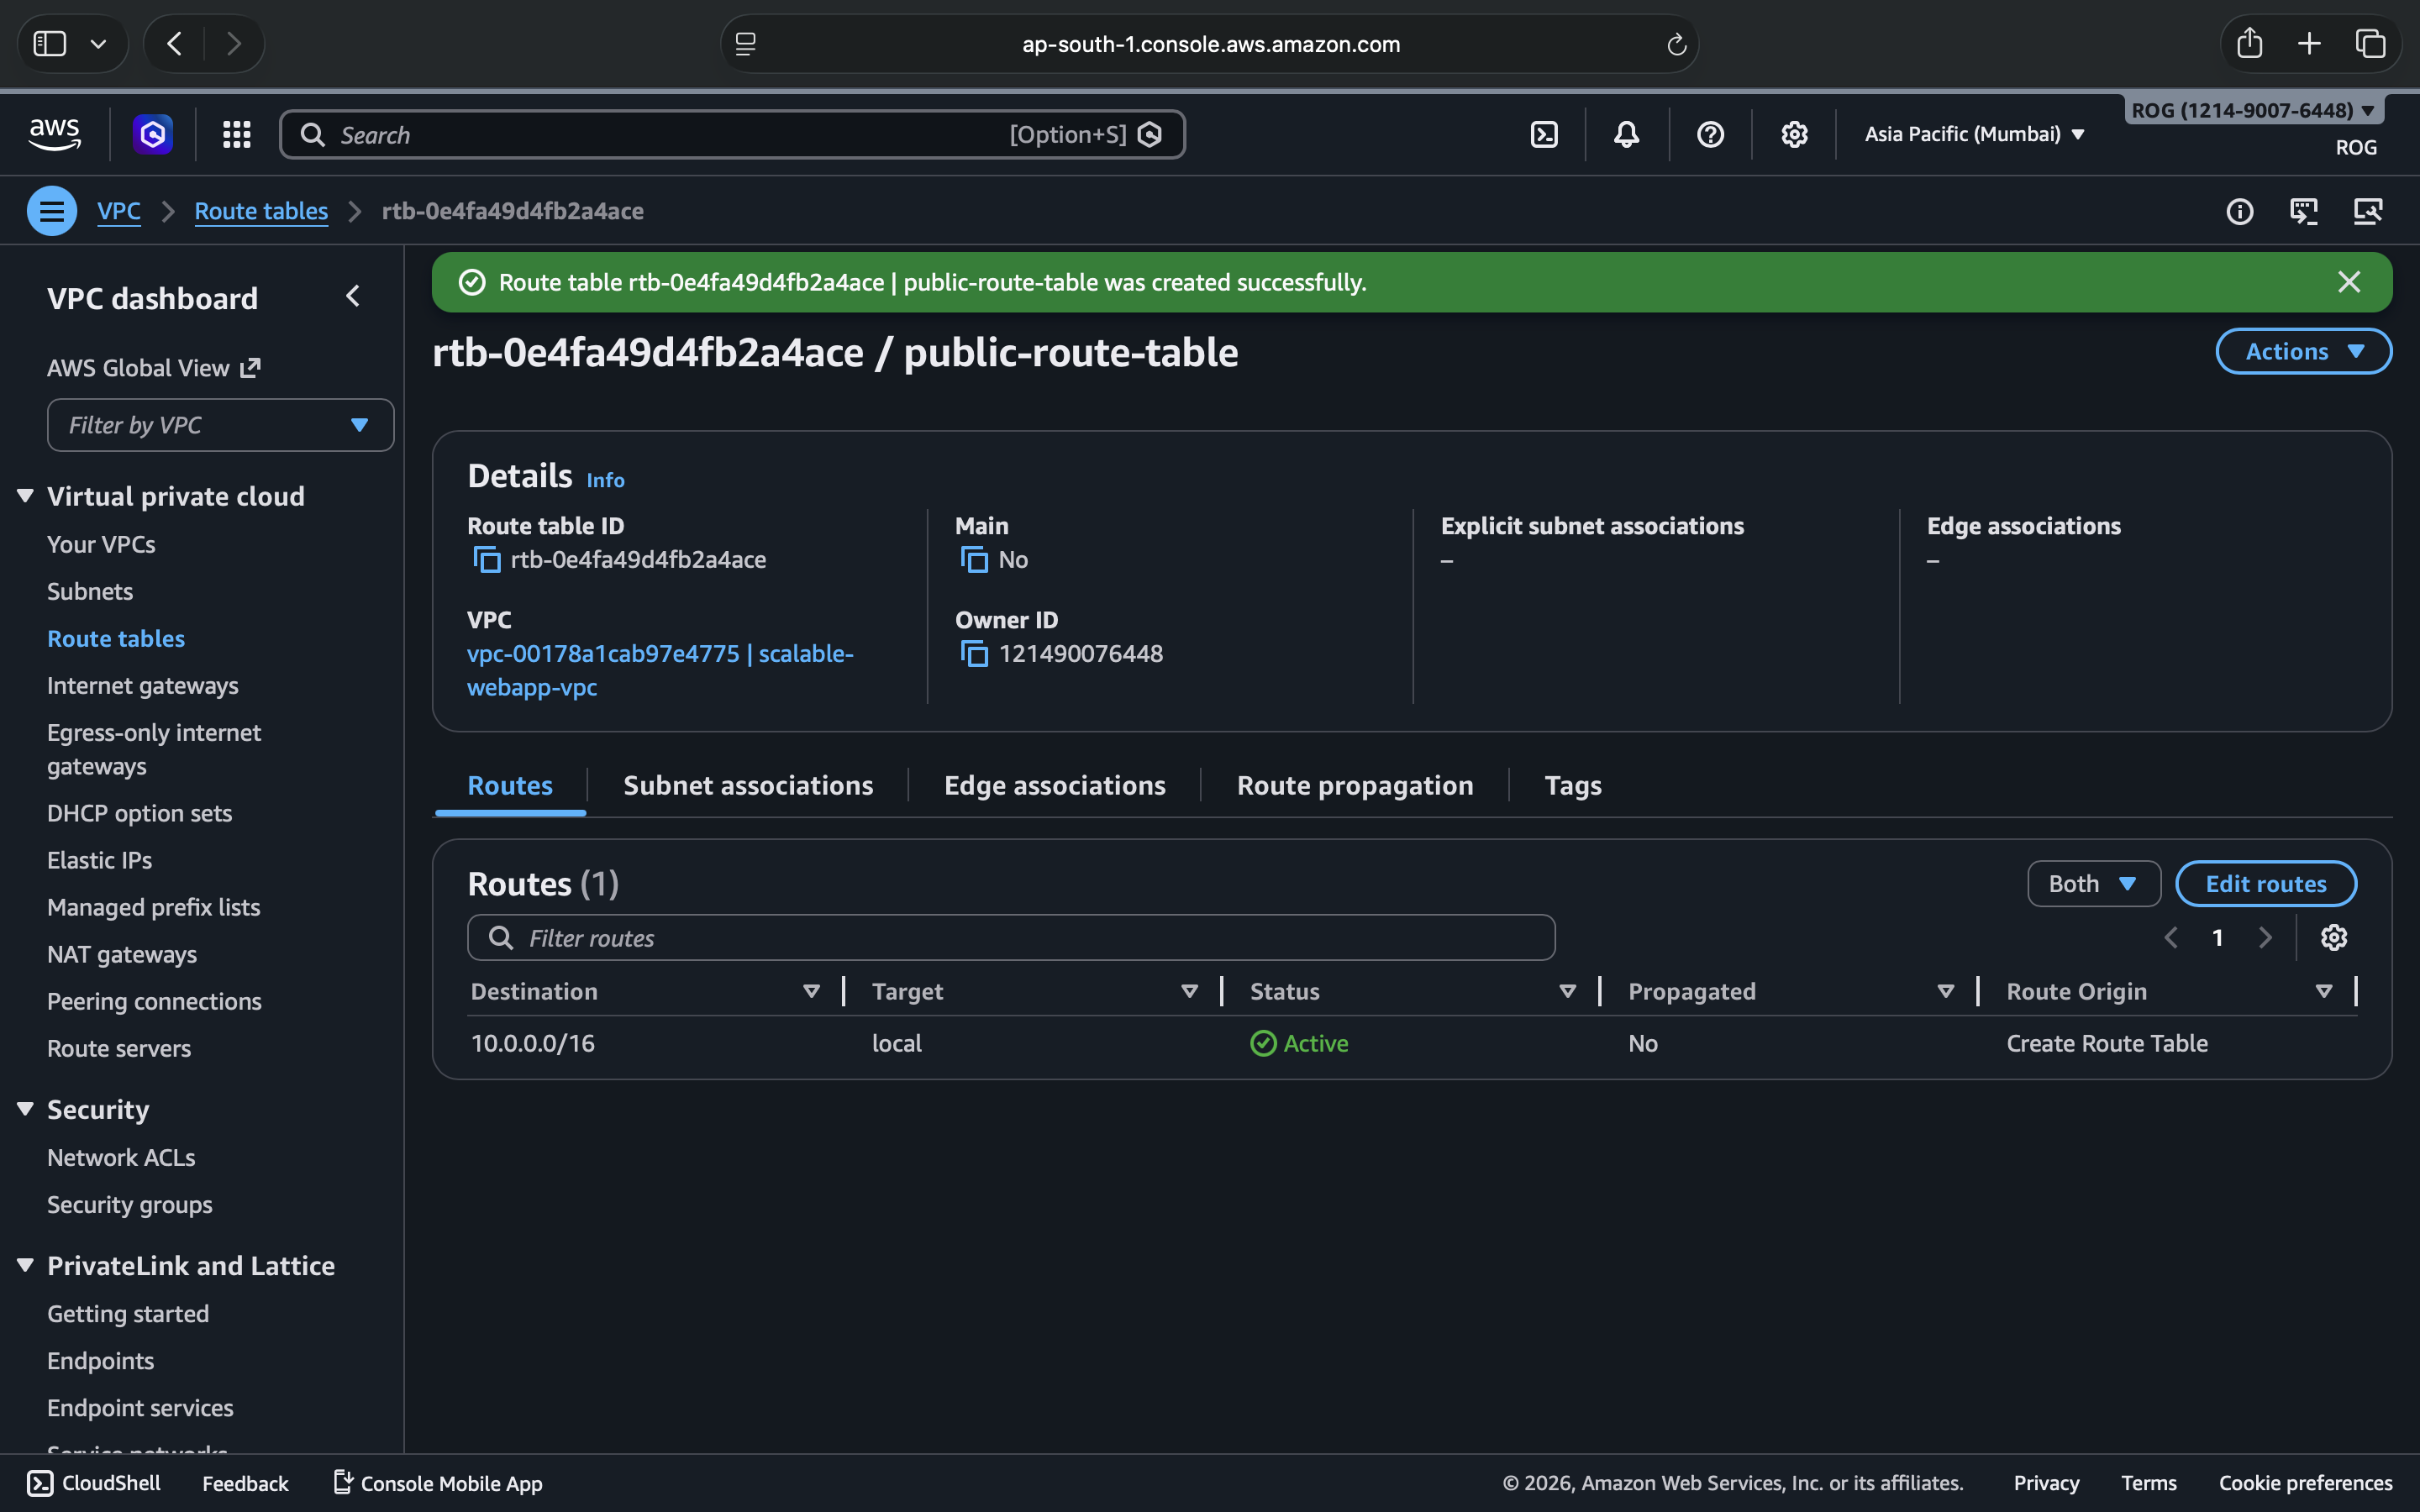Viewport: 2420px width, 1512px height.
Task: Collapse the Security sidebar section
Action: point(26,1109)
